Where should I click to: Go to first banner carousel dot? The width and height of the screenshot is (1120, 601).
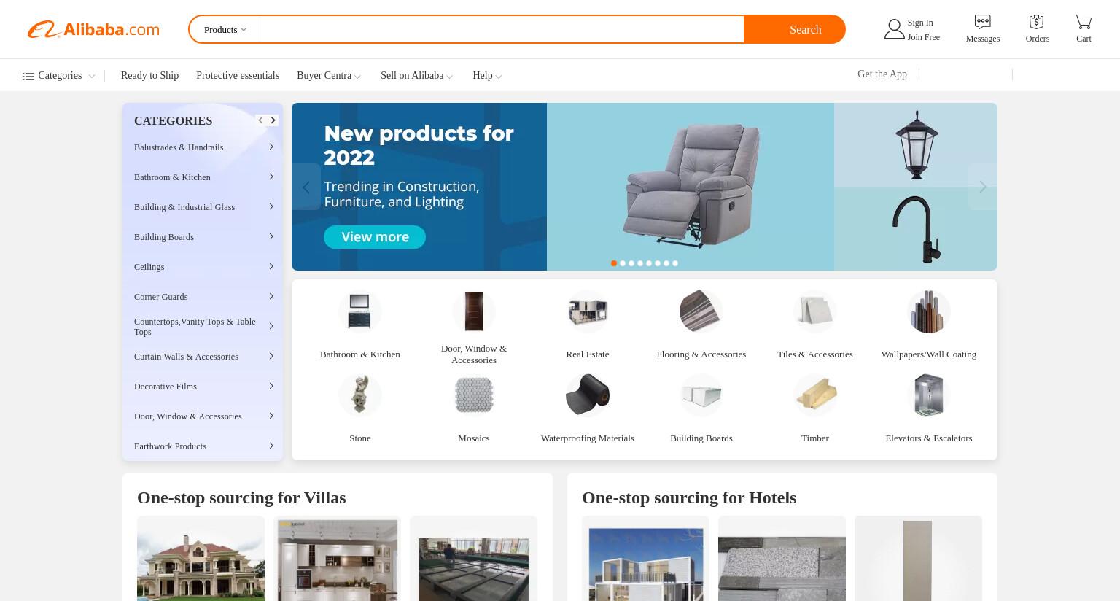tap(614, 263)
